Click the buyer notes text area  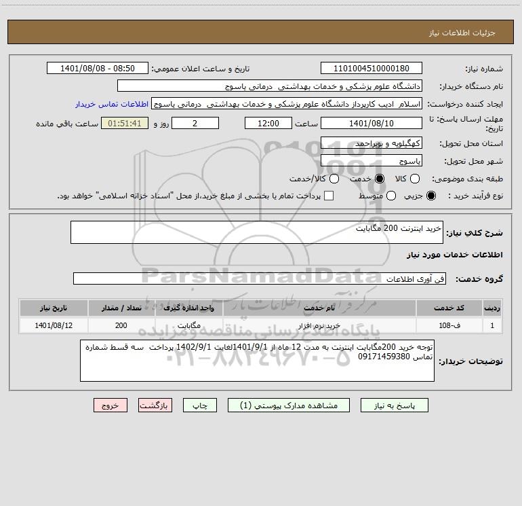[x=257, y=361]
